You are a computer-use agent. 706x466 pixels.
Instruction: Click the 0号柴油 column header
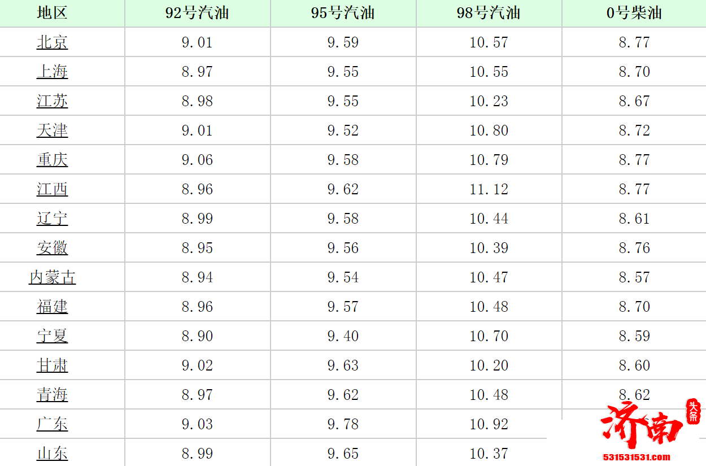click(x=634, y=13)
